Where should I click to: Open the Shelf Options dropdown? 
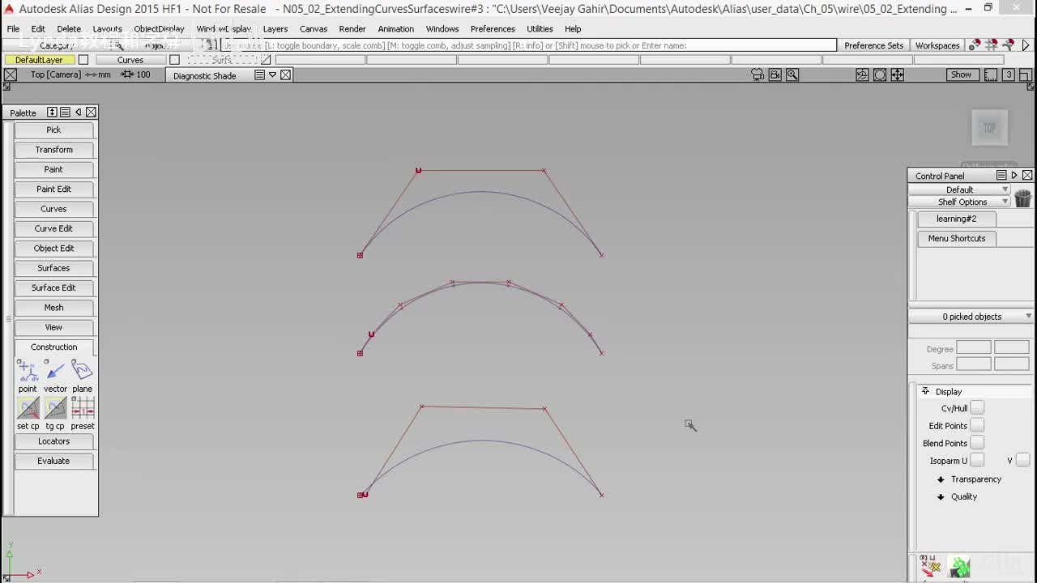tap(960, 202)
